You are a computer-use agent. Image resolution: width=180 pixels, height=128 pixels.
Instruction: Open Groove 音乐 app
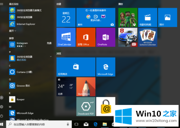coord(30,86)
